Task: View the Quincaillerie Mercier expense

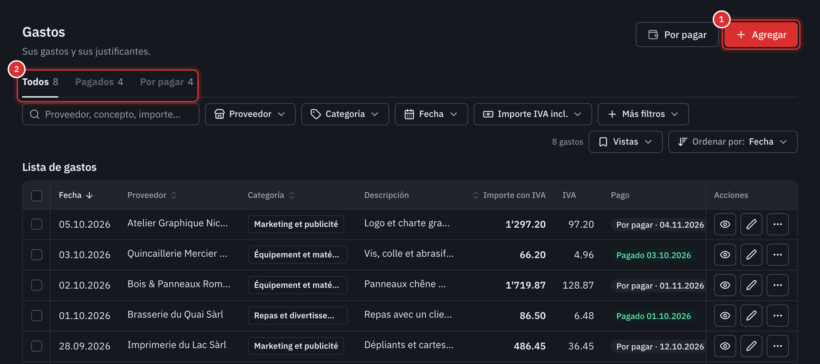Action: [x=725, y=255]
